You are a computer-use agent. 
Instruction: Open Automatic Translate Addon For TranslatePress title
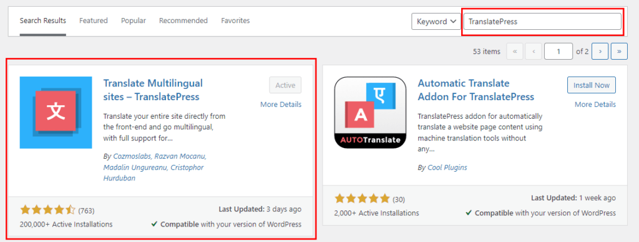(476, 90)
